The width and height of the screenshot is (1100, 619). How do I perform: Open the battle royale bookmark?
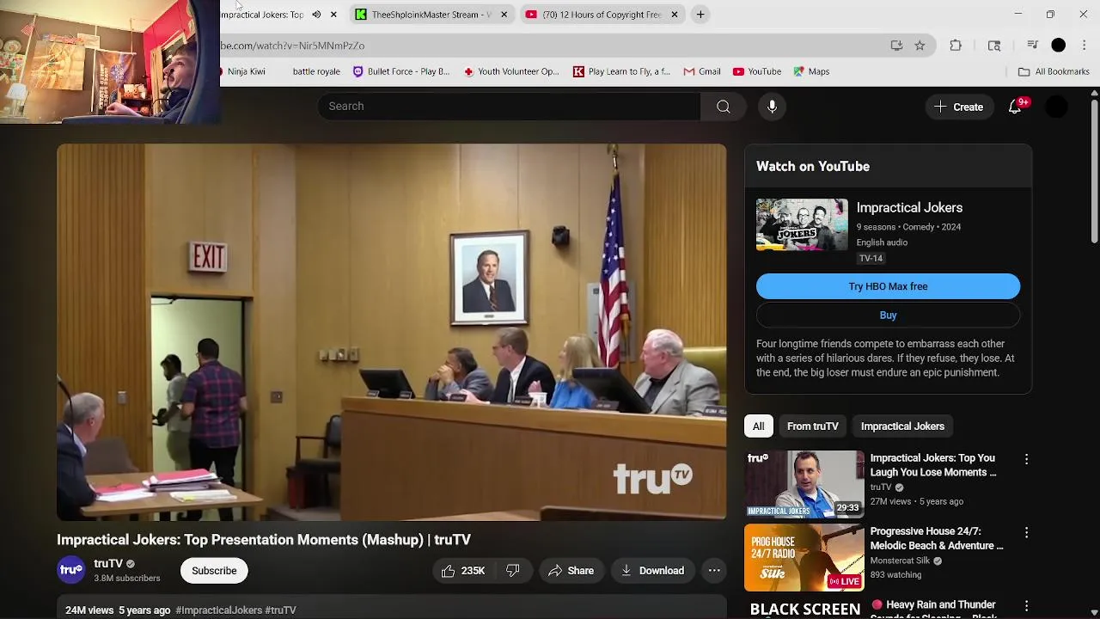tap(315, 71)
